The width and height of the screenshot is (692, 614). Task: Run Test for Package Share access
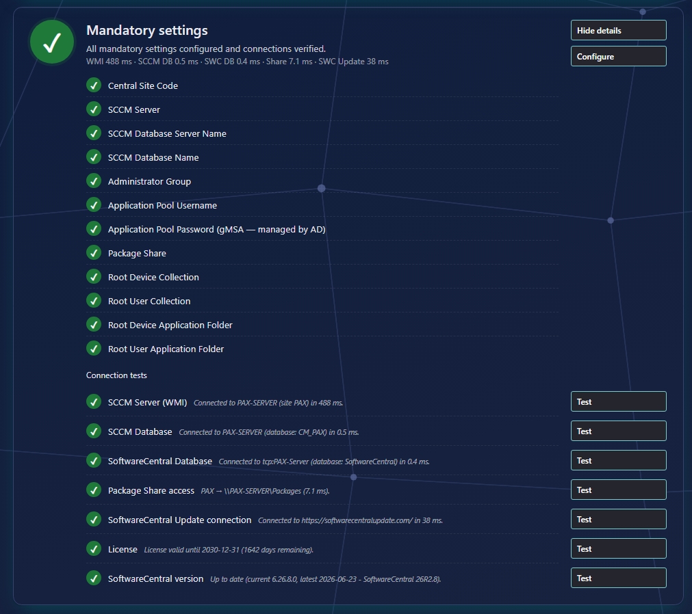pos(618,490)
